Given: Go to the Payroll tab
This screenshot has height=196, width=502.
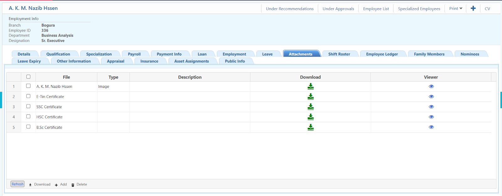Looking at the screenshot, I should (x=134, y=54).
